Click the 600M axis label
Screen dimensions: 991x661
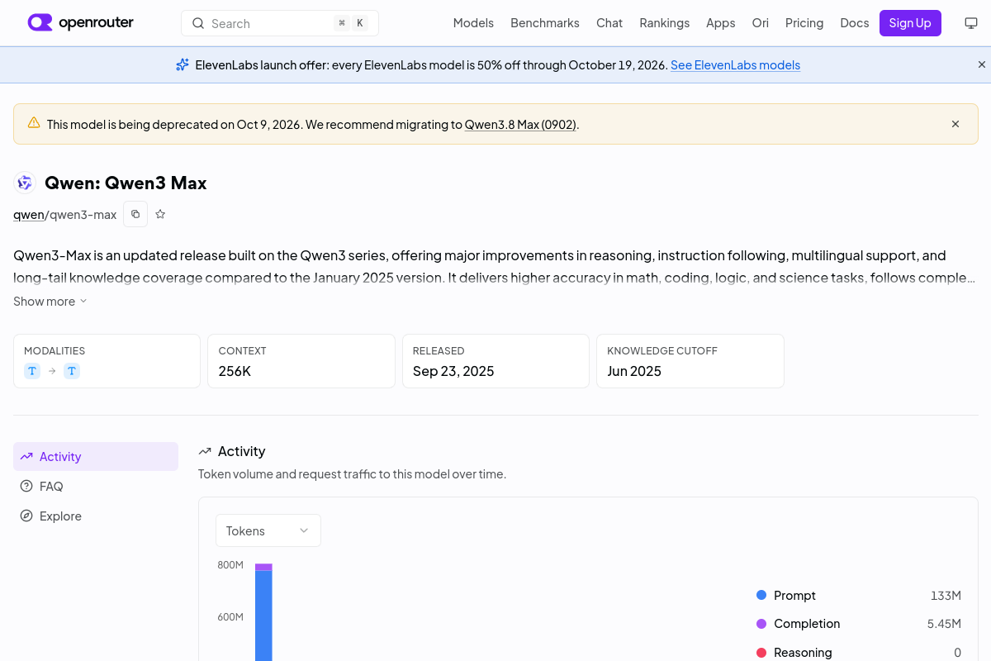[x=230, y=617]
